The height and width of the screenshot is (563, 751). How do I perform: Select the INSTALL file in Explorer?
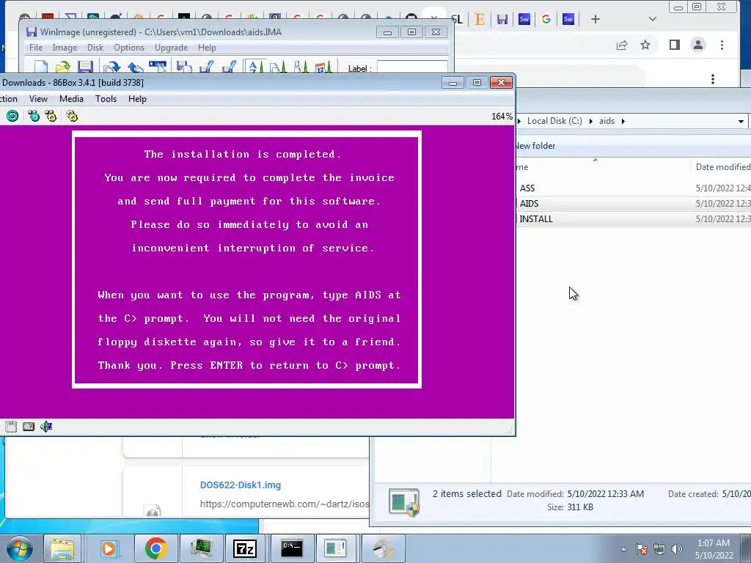[x=536, y=218]
